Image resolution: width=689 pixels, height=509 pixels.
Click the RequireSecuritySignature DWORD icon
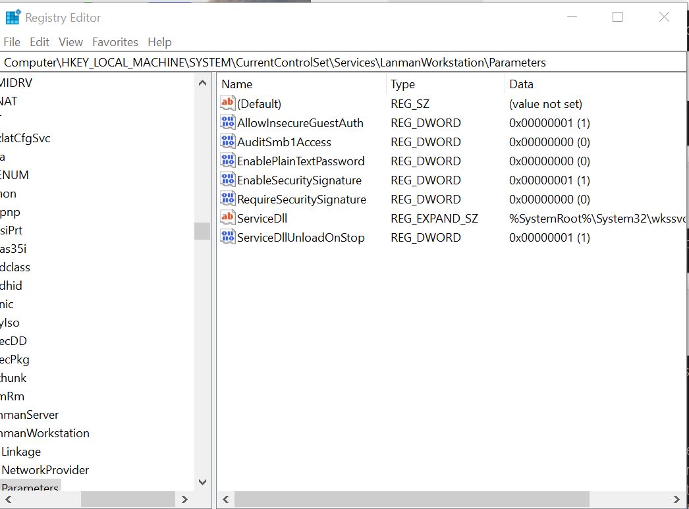click(228, 199)
